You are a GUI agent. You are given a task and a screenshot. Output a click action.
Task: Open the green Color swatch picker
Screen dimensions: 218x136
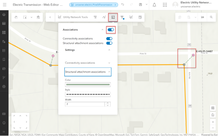coord(88,84)
